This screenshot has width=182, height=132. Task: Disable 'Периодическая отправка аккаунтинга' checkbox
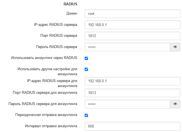(x=86, y=115)
